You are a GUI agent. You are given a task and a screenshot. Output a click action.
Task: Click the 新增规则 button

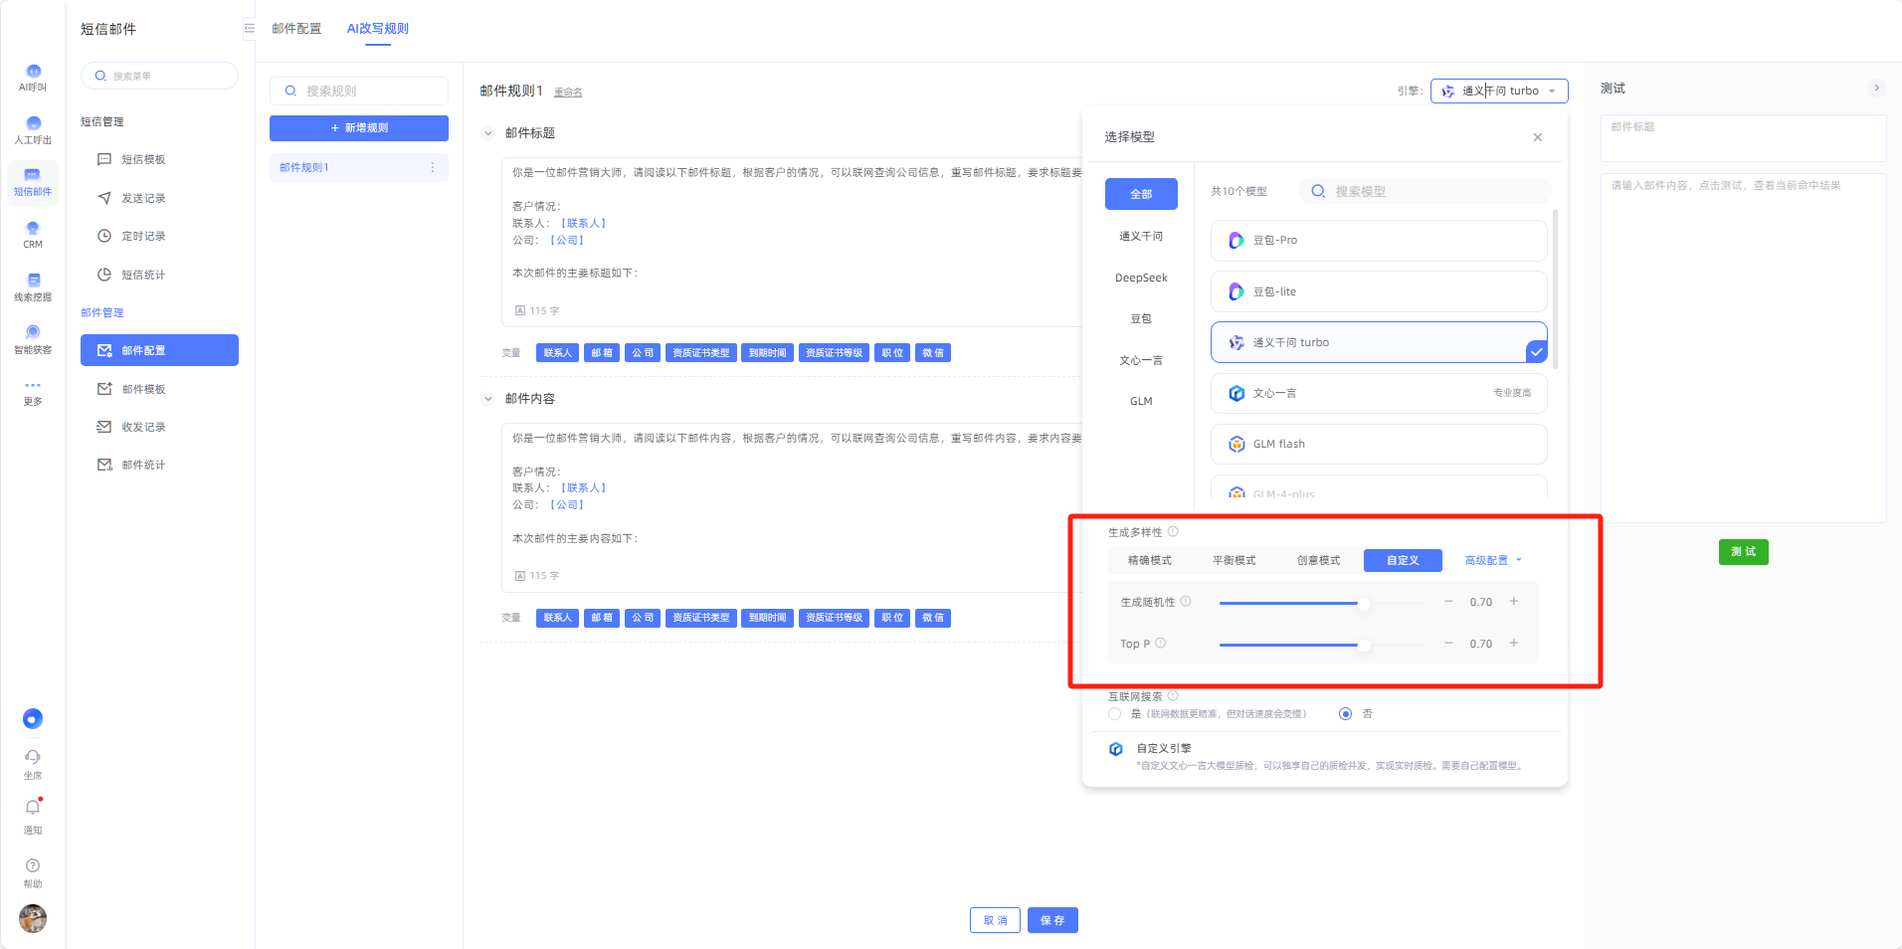coord(359,128)
